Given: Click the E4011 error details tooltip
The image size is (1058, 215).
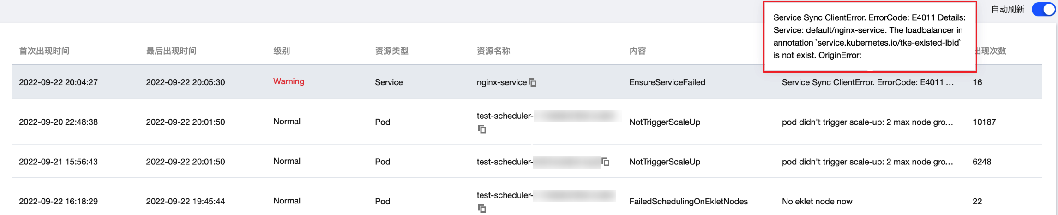Looking at the screenshot, I should 869,36.
